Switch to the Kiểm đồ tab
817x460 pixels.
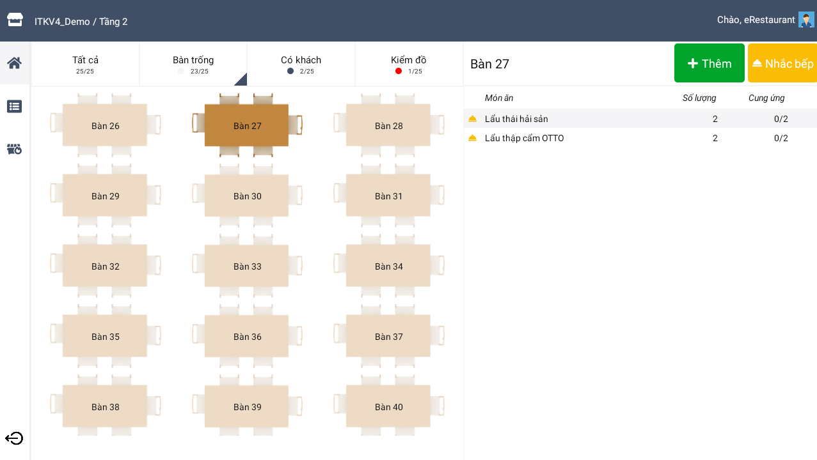tap(409, 64)
